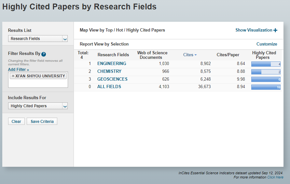Click the Add Filter link

click(x=16, y=70)
